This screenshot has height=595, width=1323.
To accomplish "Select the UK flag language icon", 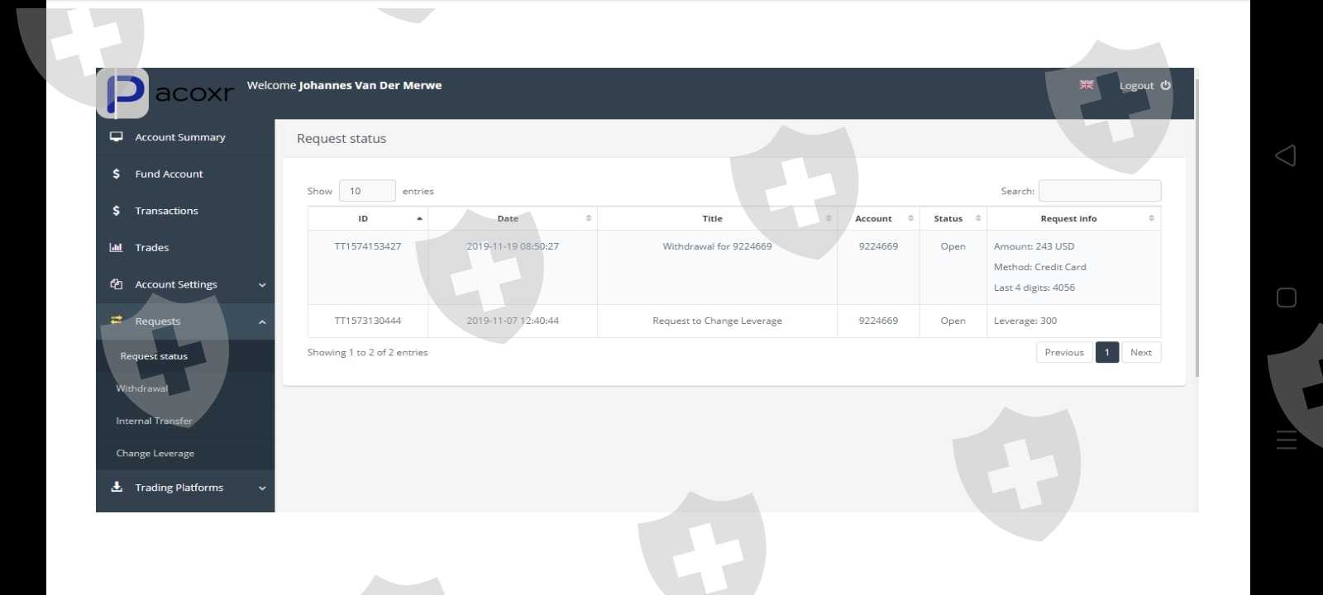I will click(x=1087, y=85).
